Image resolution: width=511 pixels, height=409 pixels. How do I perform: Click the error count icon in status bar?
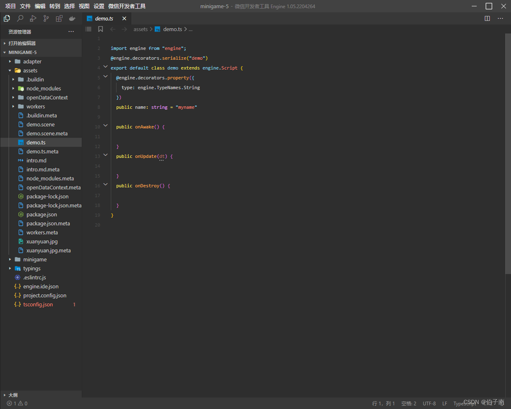9,403
